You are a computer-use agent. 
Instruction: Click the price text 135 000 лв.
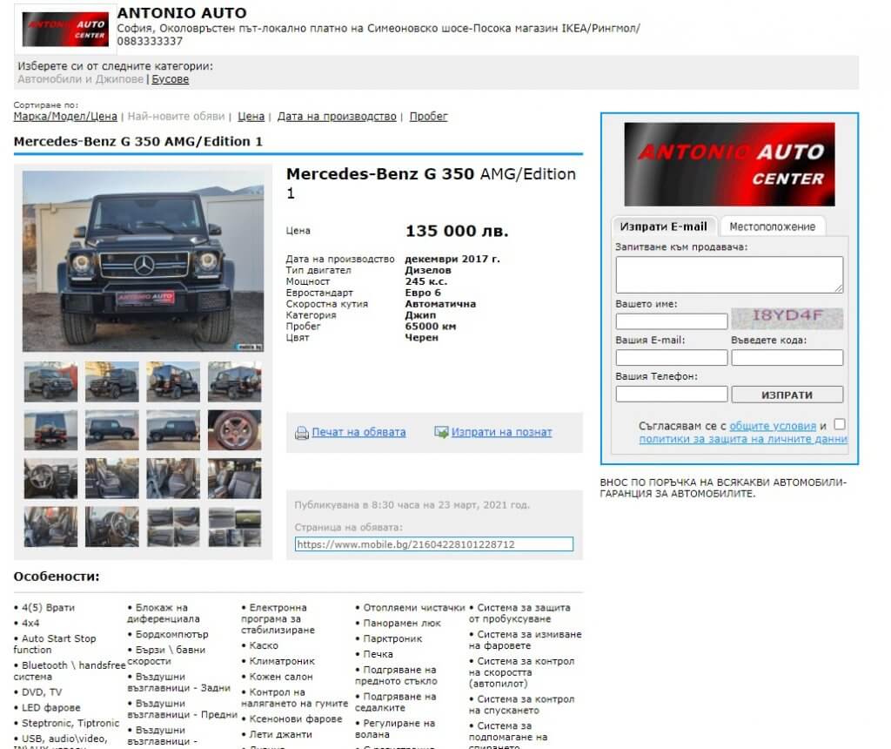456,231
